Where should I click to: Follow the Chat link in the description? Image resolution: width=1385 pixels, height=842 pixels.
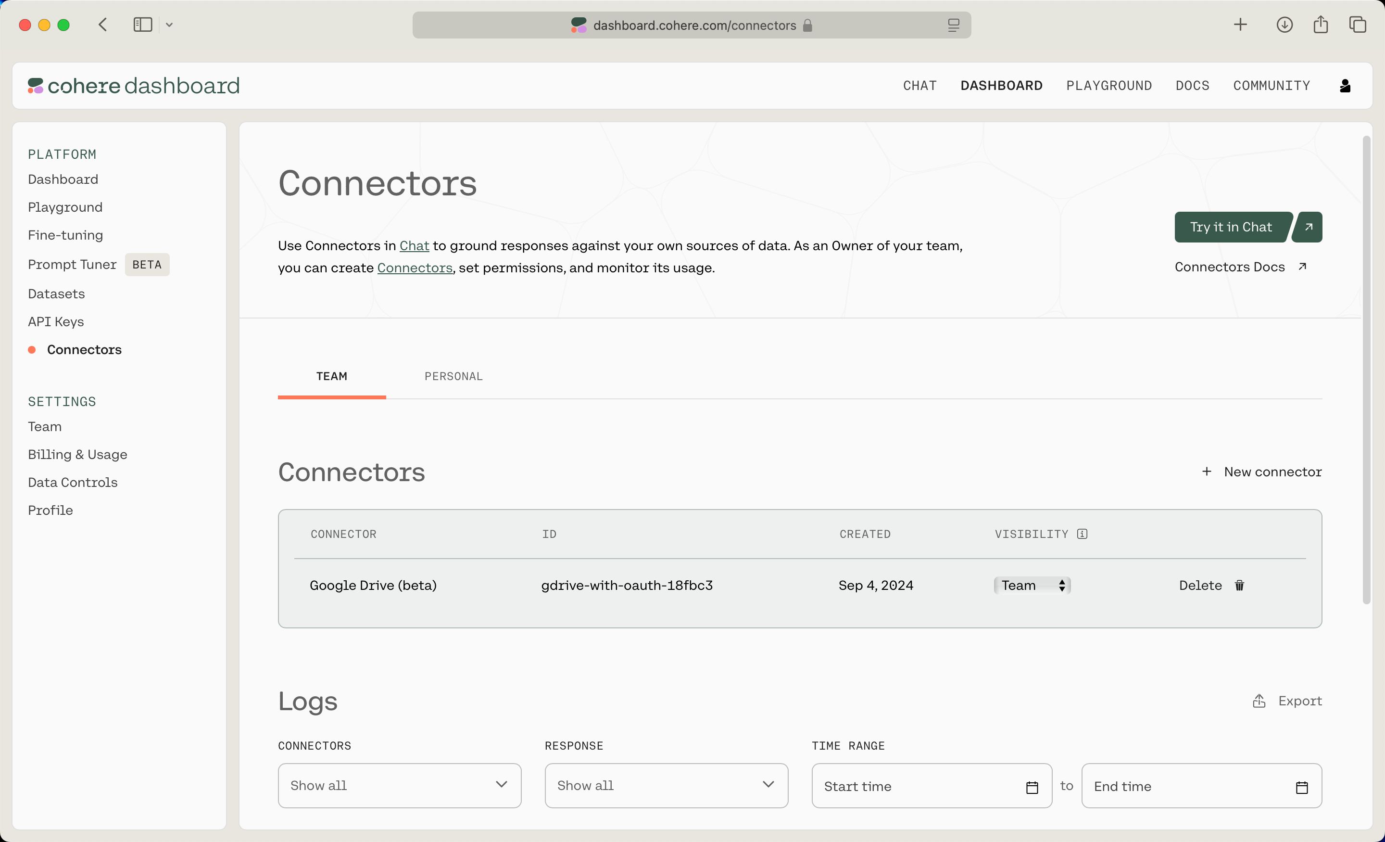click(414, 246)
